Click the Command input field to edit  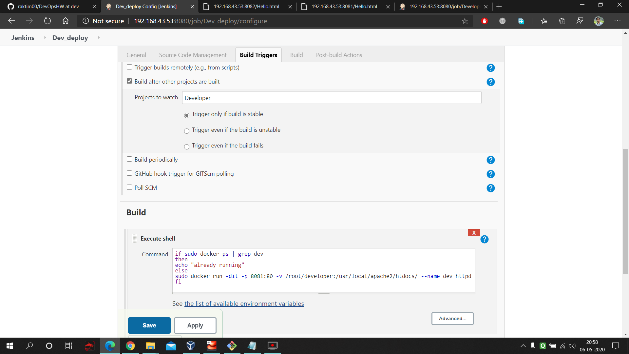pos(323,270)
